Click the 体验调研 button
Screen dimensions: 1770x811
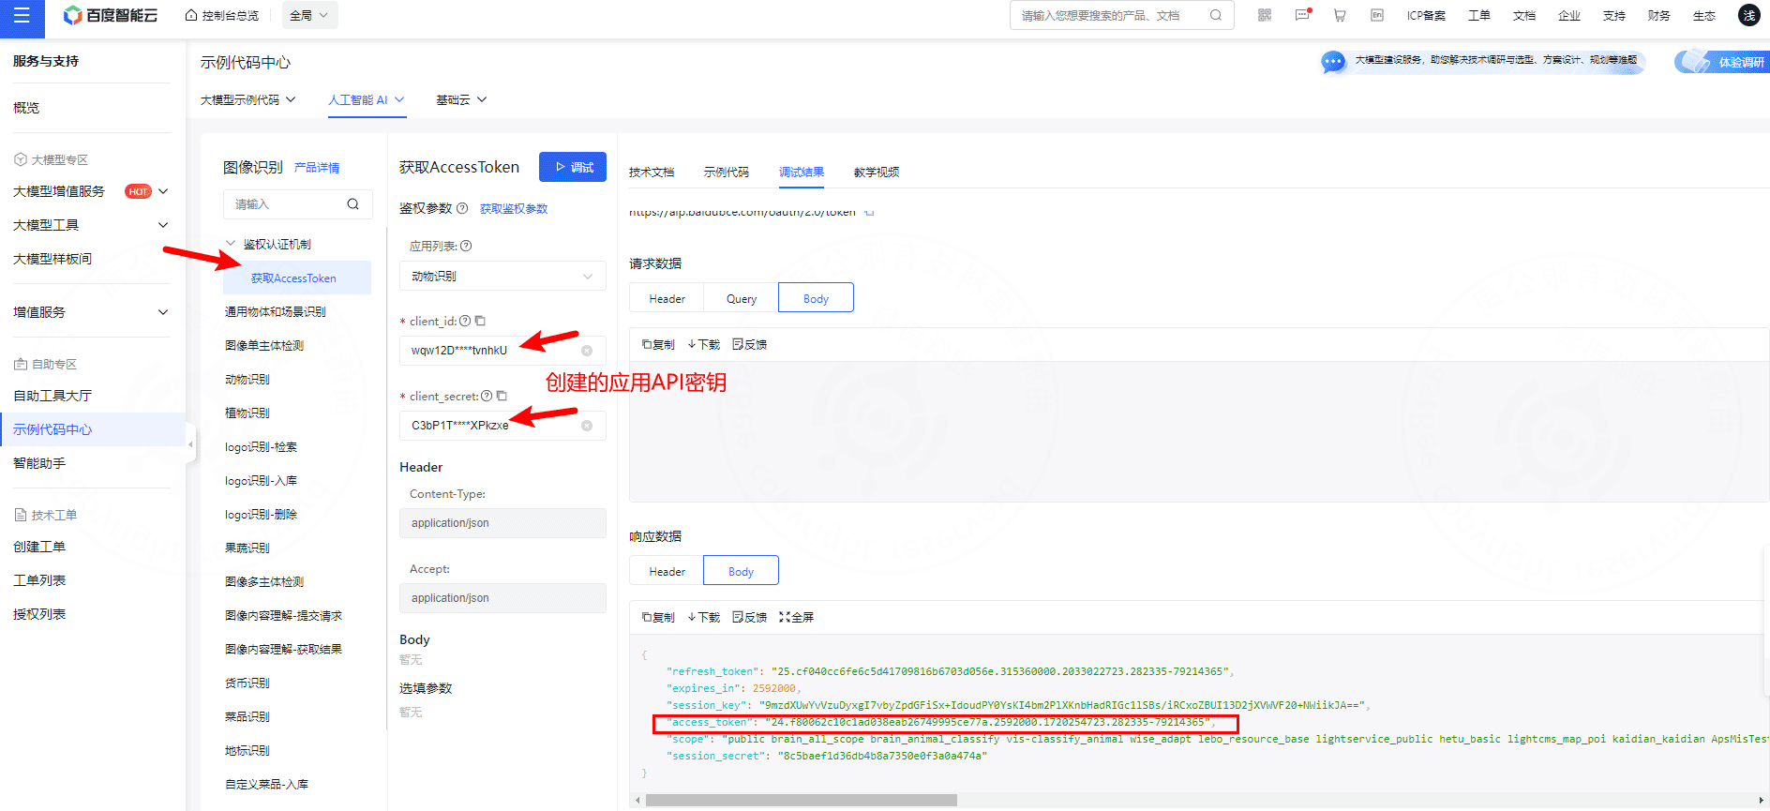click(1722, 62)
